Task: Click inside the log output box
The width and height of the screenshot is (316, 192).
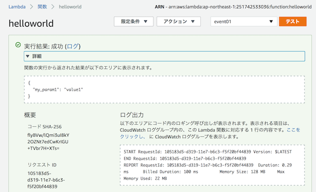Action: click(x=212, y=165)
